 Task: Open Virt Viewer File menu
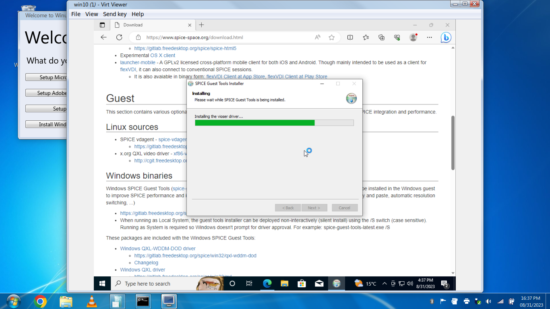pos(76,14)
